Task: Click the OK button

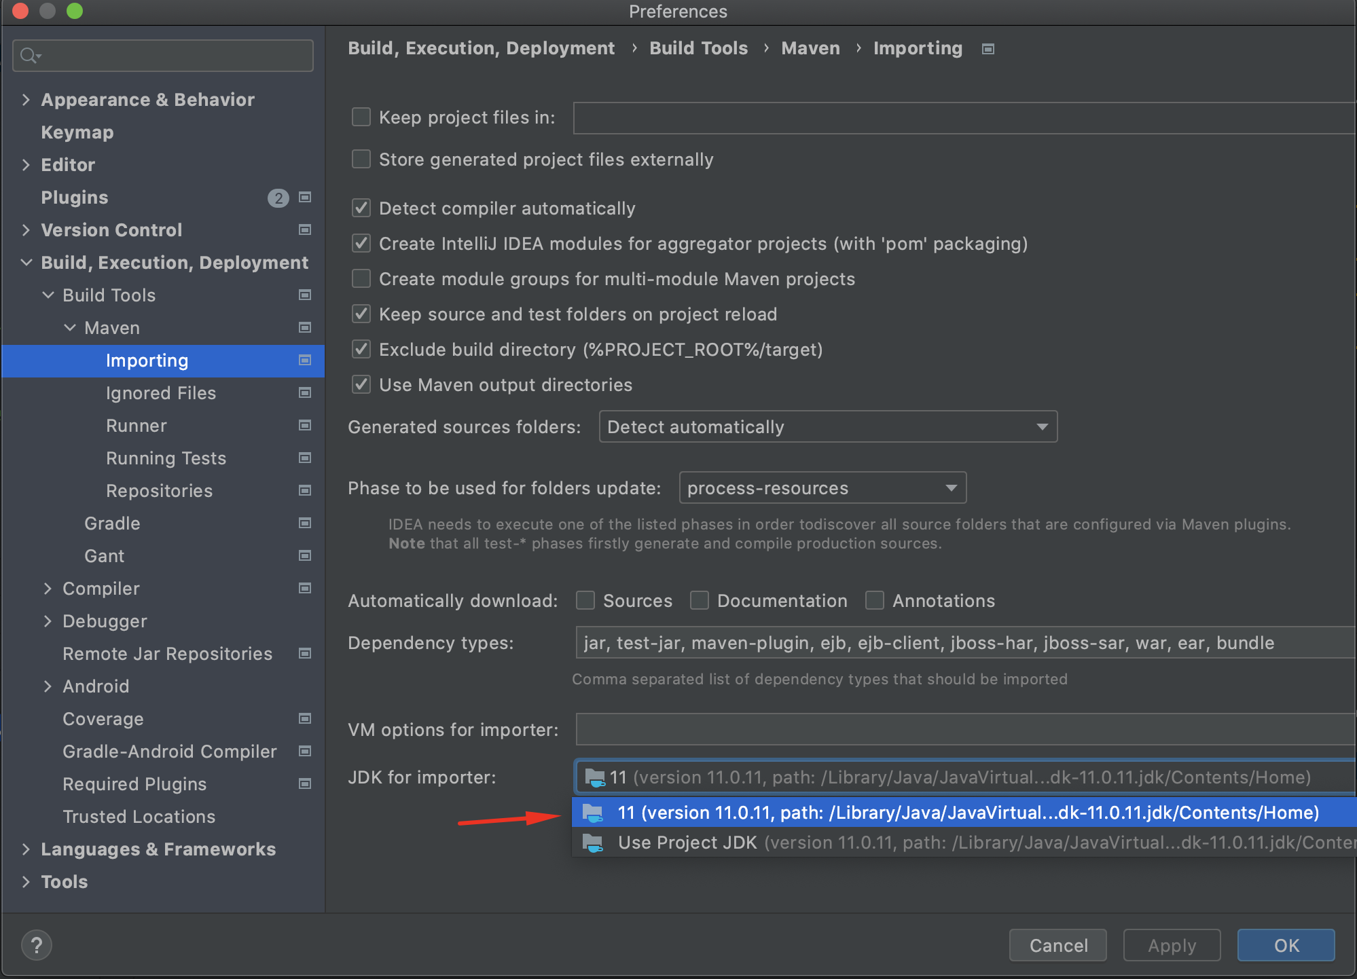Action: tap(1286, 945)
